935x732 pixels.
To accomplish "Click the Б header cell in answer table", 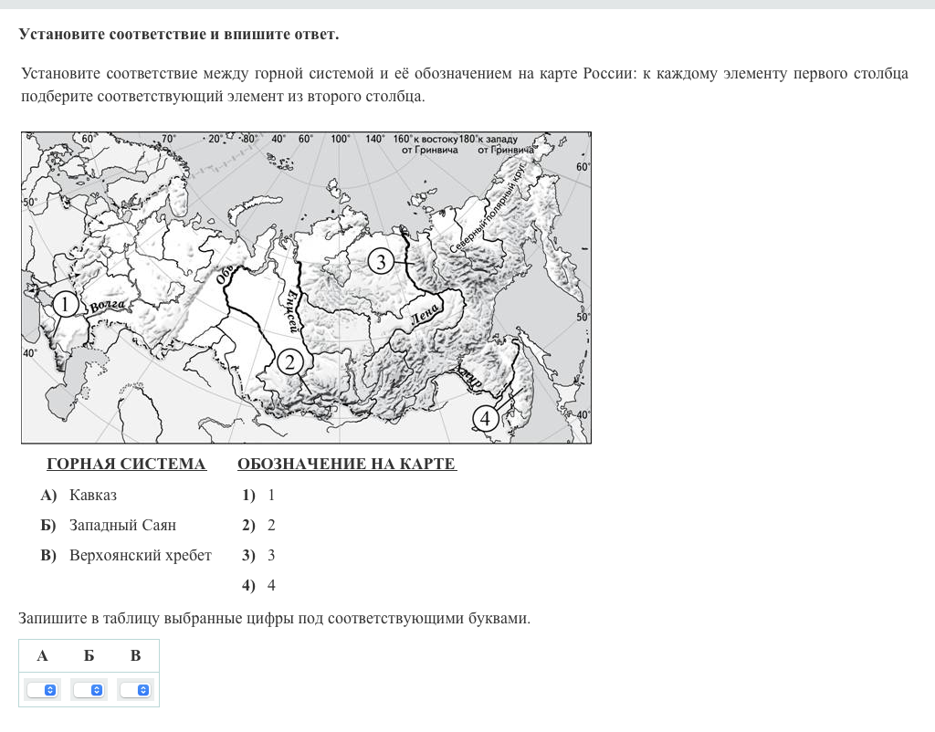I will [x=89, y=655].
